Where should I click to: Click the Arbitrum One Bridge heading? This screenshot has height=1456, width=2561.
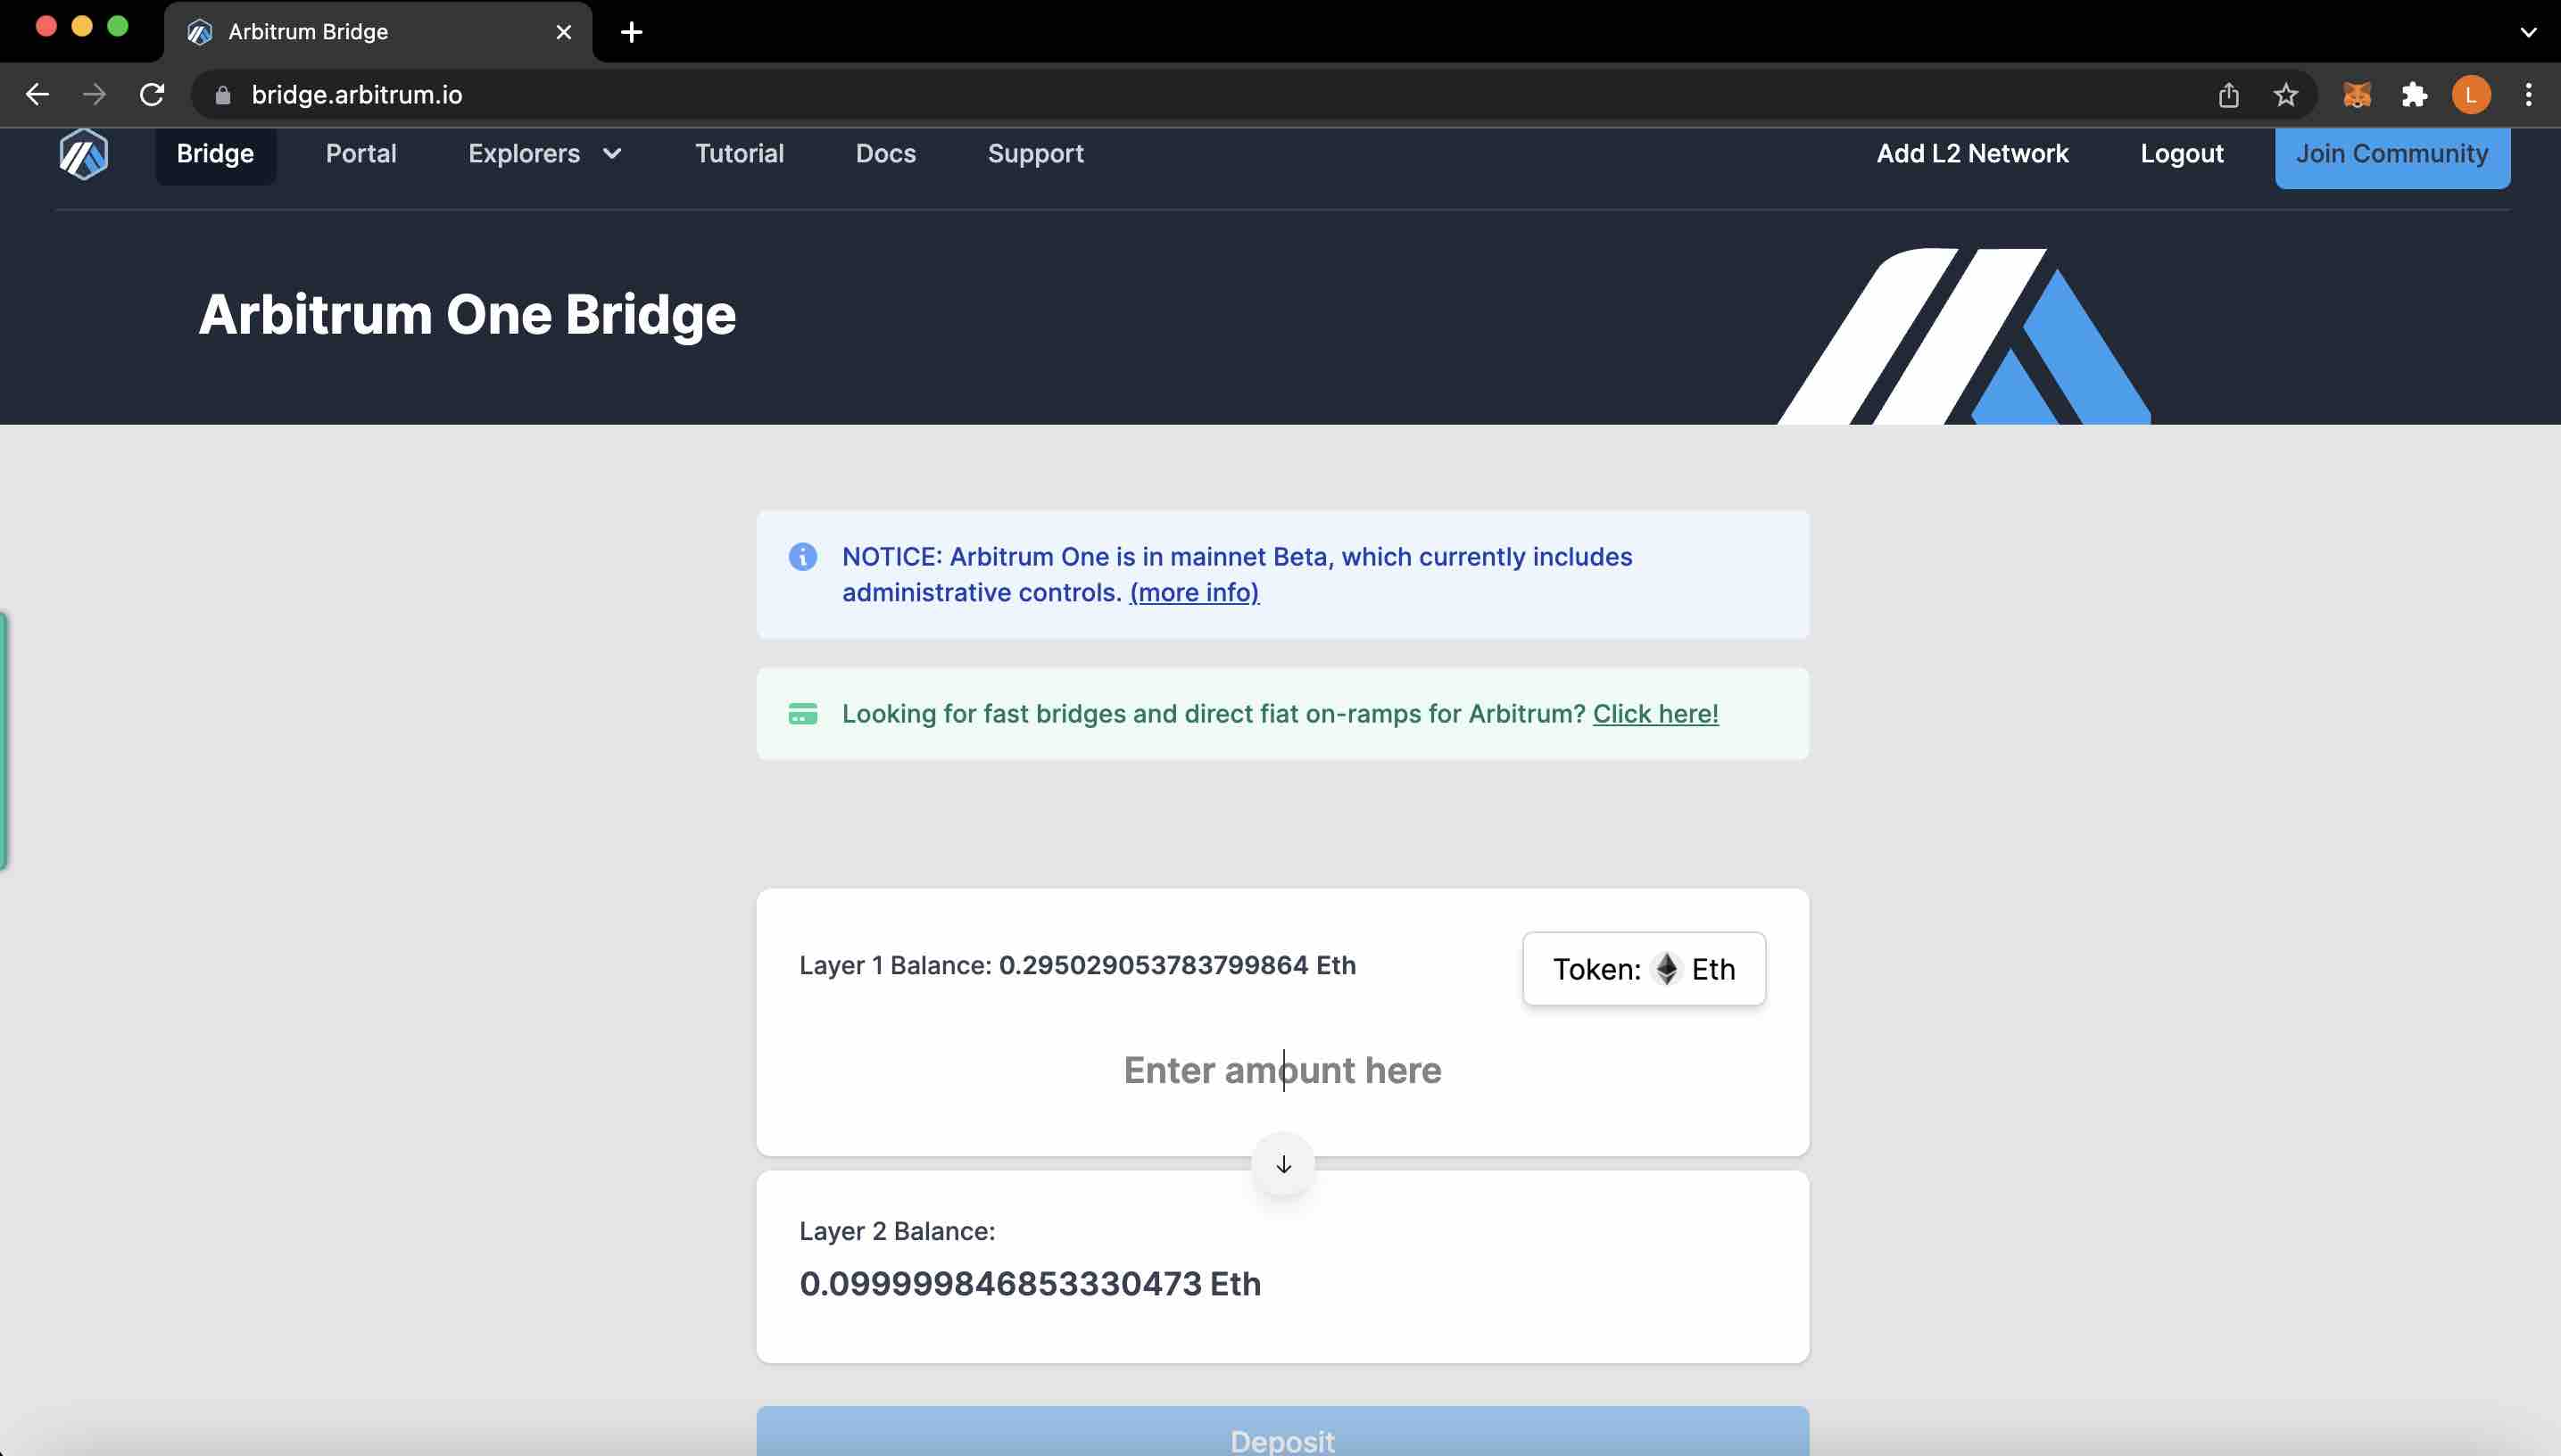[467, 315]
